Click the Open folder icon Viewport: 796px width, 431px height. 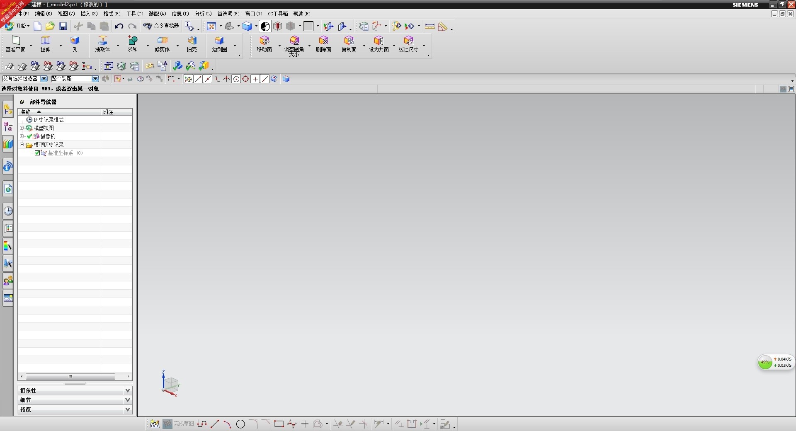tap(50, 26)
